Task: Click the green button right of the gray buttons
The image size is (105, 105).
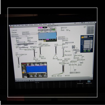Action: 54,30
